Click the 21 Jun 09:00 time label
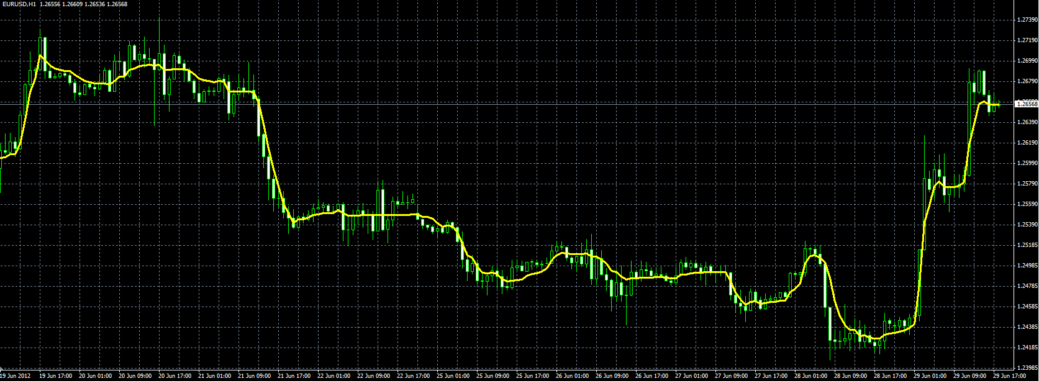 (x=254, y=376)
